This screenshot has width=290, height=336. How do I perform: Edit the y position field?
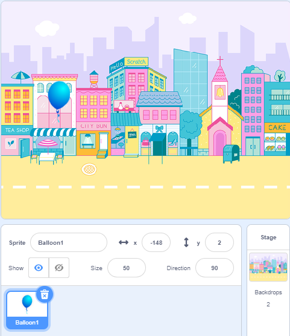219,242
